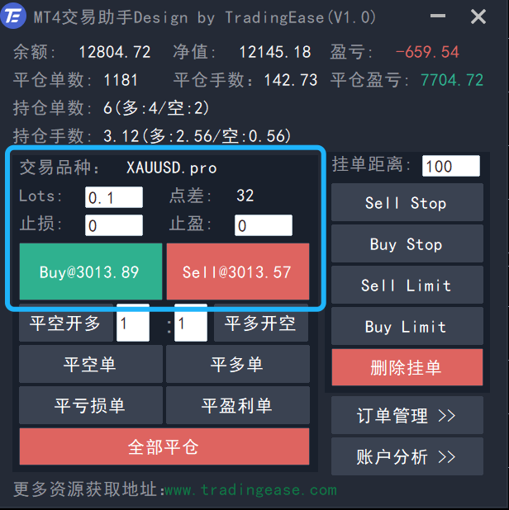
Task: Minimize the MT4 trading assistant panel
Action: tap(438, 17)
